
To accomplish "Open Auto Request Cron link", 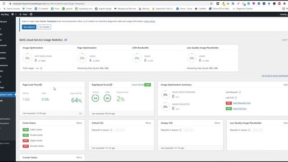I will pyautogui.click(x=242, y=103).
